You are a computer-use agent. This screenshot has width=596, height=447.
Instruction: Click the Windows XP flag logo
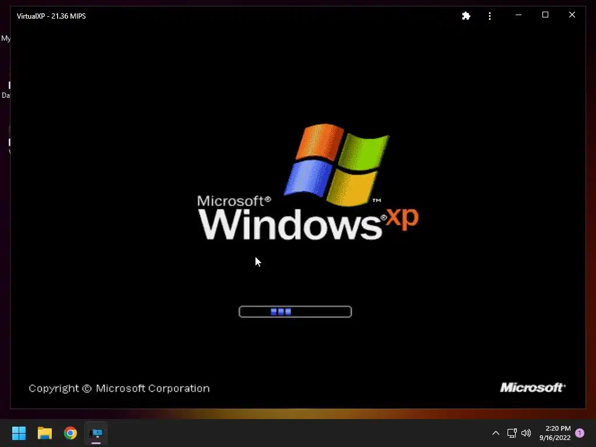click(x=337, y=165)
